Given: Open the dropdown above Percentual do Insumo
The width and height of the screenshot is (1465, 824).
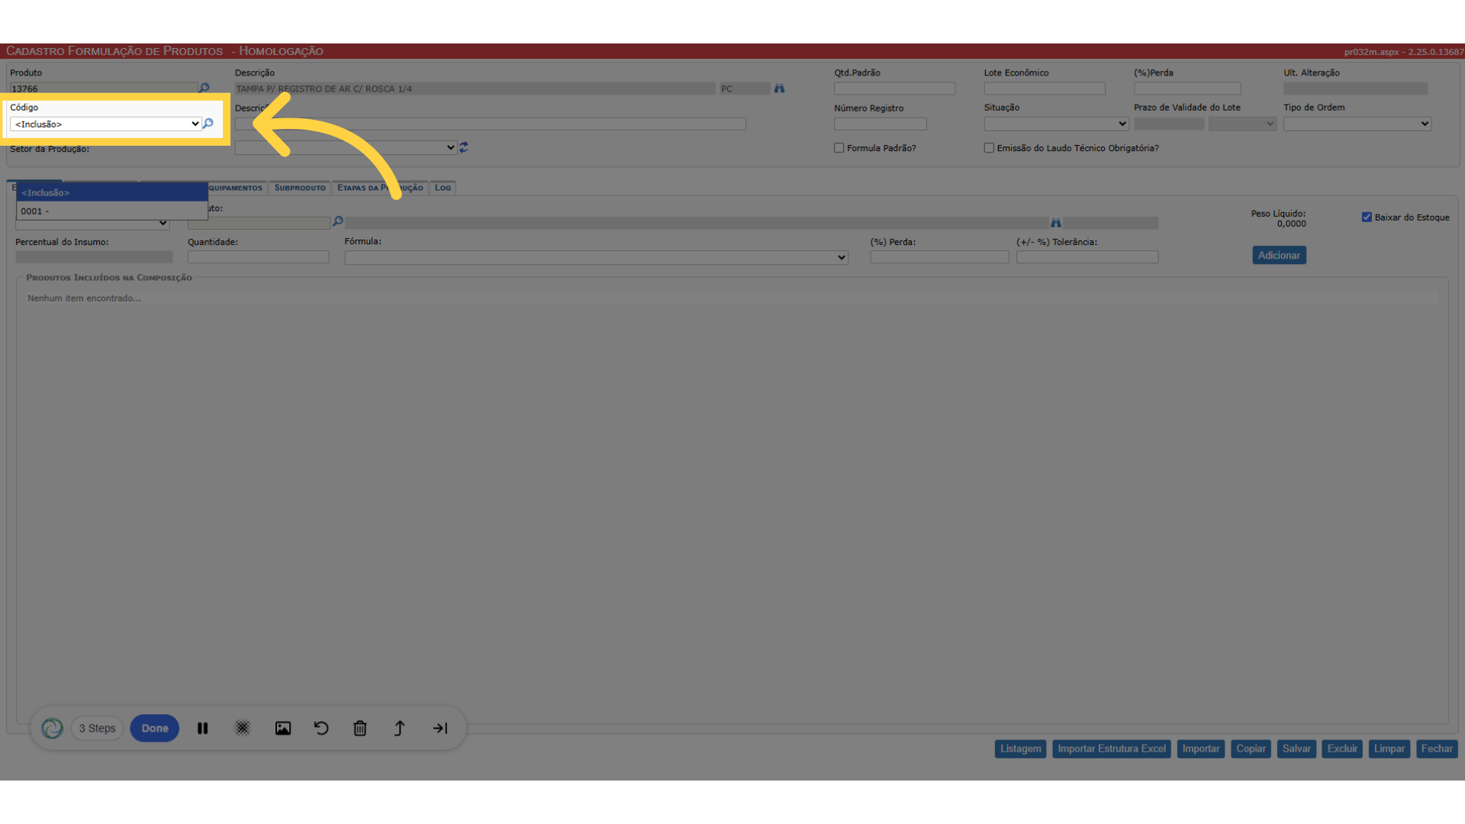Looking at the screenshot, I should (92, 224).
